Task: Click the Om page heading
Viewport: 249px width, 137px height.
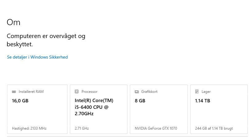Action: tap(14, 22)
